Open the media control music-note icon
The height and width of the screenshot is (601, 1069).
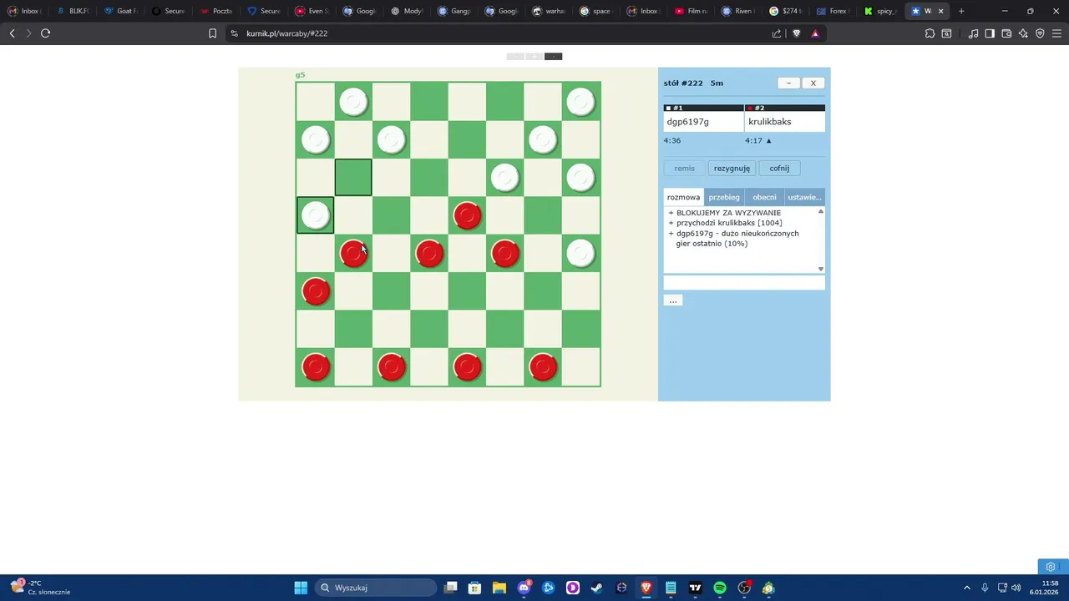click(x=973, y=33)
